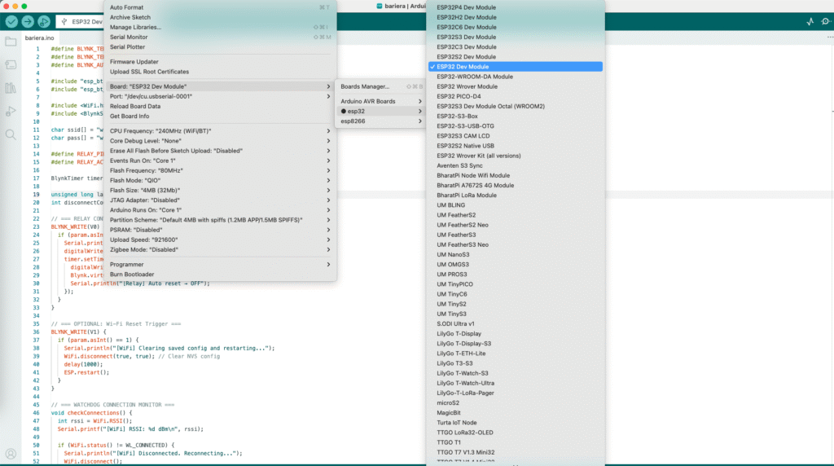Open Manage Libraries... menu item
This screenshot has width=834, height=466.
(220, 27)
